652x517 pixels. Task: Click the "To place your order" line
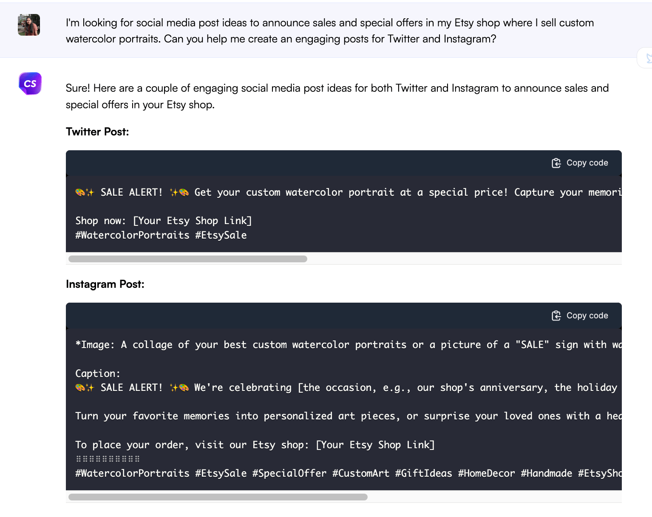coord(255,445)
